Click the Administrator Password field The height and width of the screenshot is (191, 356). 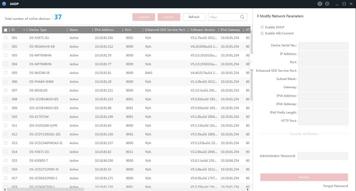tap(323, 156)
